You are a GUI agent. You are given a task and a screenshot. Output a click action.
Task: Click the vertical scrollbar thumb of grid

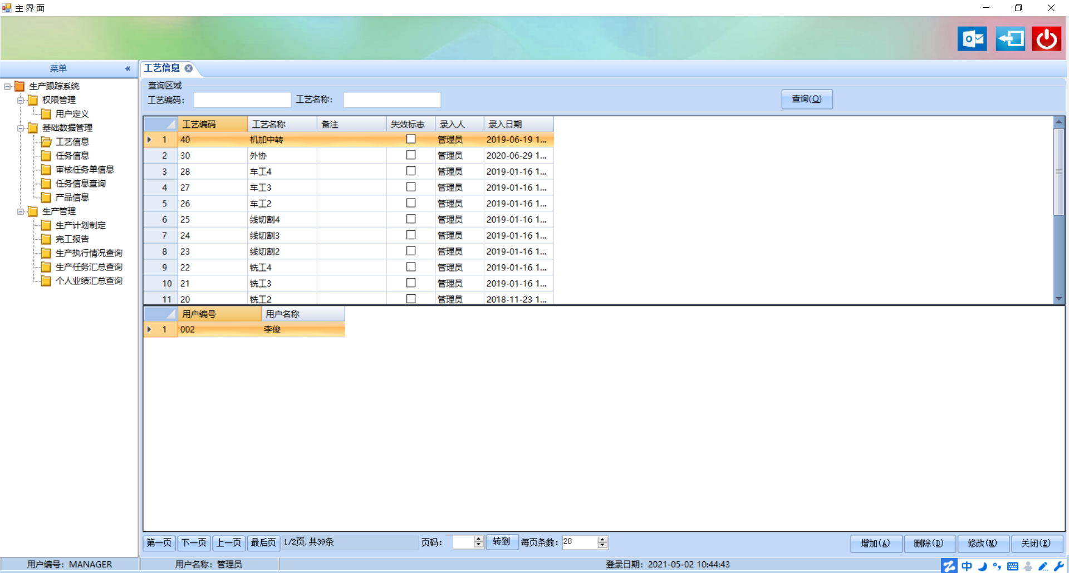click(1059, 171)
